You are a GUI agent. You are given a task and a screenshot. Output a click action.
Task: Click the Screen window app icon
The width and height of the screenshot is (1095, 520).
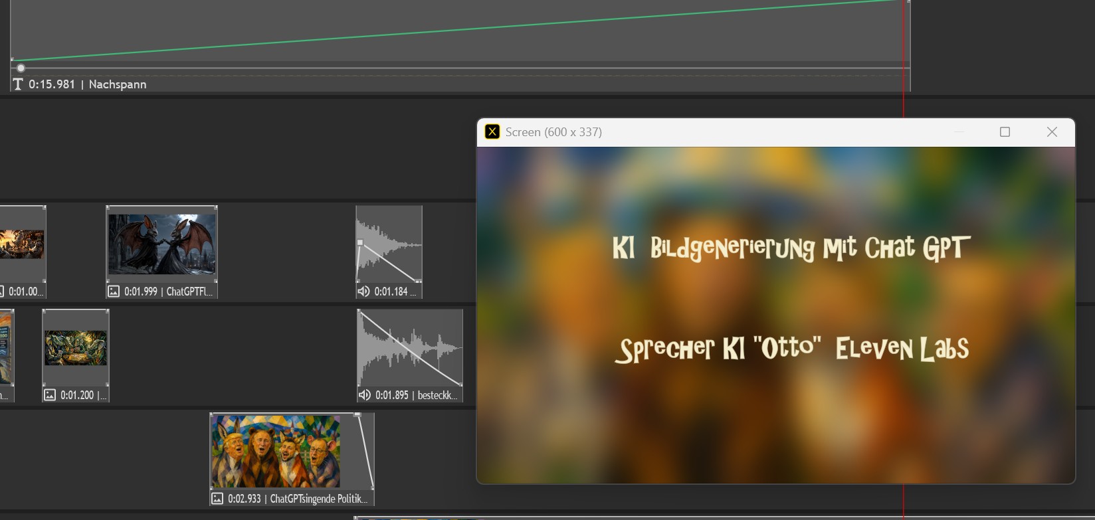pyautogui.click(x=492, y=131)
